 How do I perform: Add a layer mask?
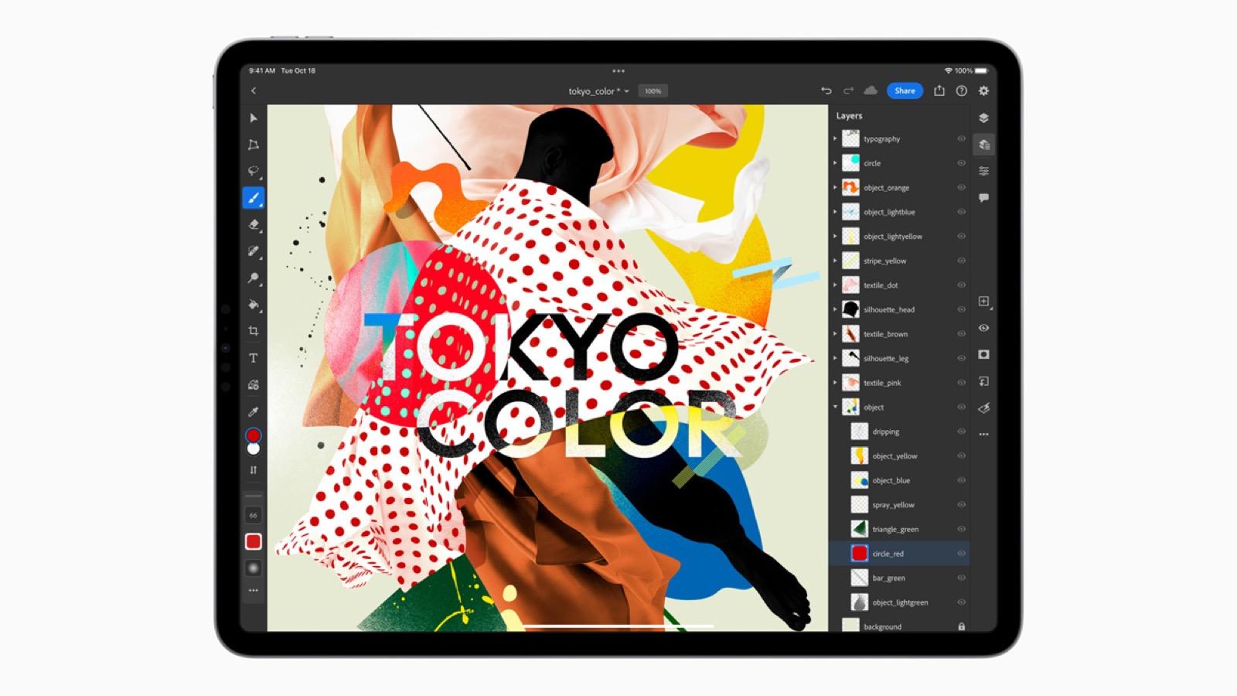tap(983, 355)
